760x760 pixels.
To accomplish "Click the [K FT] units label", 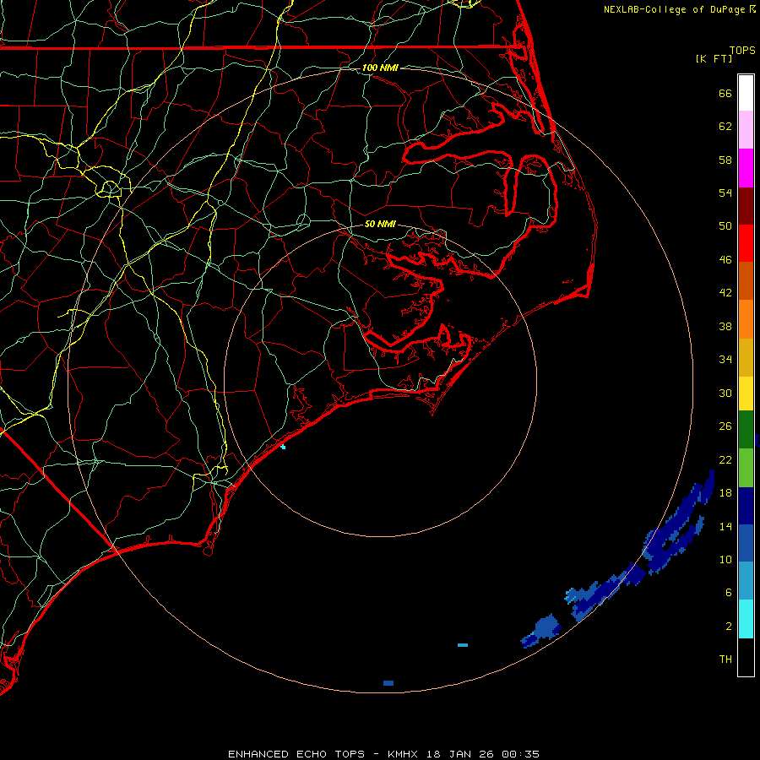I will pyautogui.click(x=714, y=58).
